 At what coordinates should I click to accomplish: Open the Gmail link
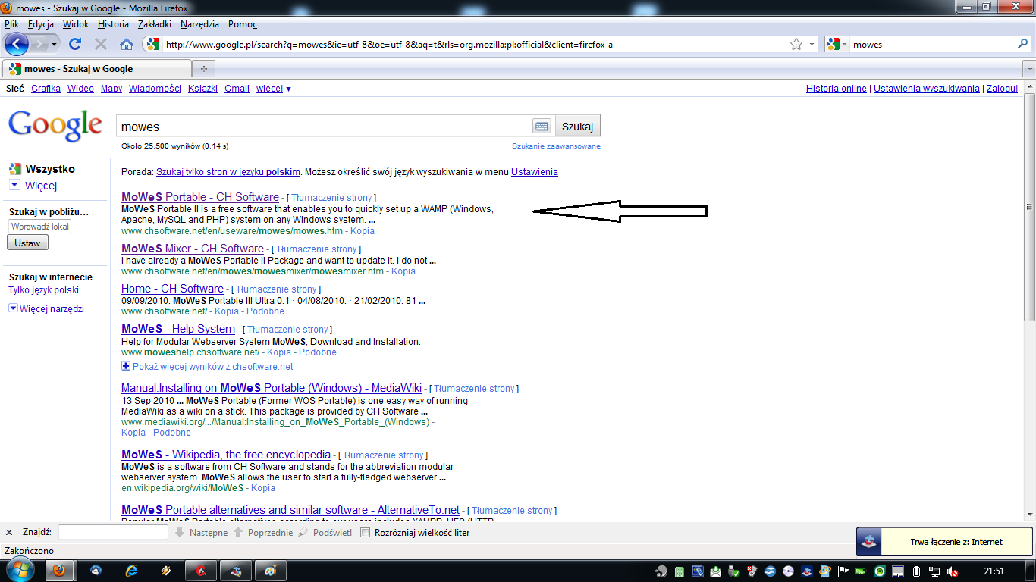pos(237,89)
